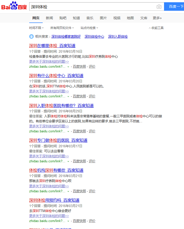Collapse the search tools via 收起工具
The height and width of the screenshot is (229, 184).
point(156,28)
